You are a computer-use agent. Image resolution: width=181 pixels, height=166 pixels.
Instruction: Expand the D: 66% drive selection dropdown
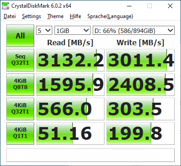(x=134, y=30)
